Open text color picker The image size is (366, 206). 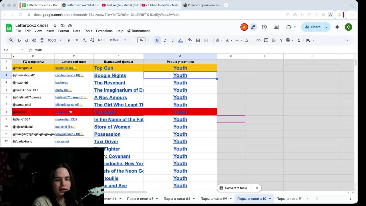(x=180, y=40)
